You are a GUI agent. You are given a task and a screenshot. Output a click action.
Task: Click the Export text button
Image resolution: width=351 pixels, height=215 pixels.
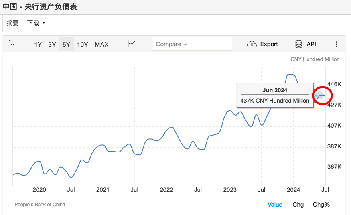point(269,44)
